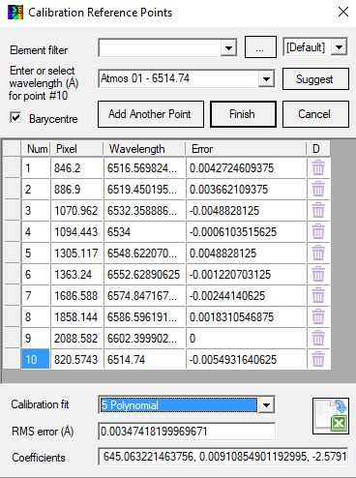Select pixel cell 2088.582
Viewport: 356px width, 478px height.
click(x=76, y=339)
